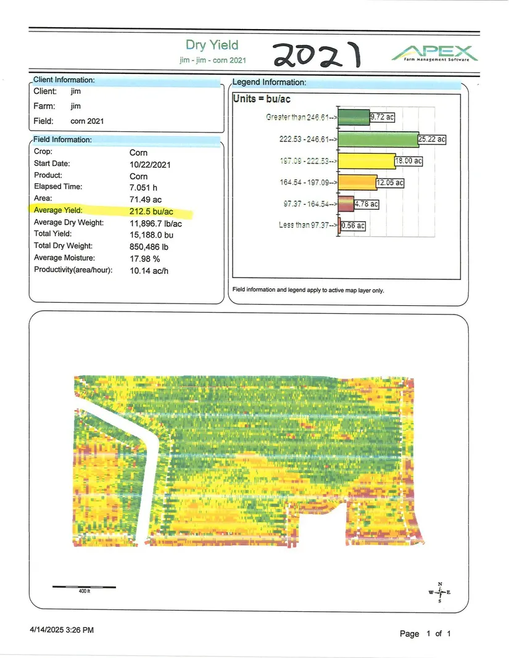509x658 pixels.
Task: Click the APEX Farm Management Software logo
Action: coord(434,53)
